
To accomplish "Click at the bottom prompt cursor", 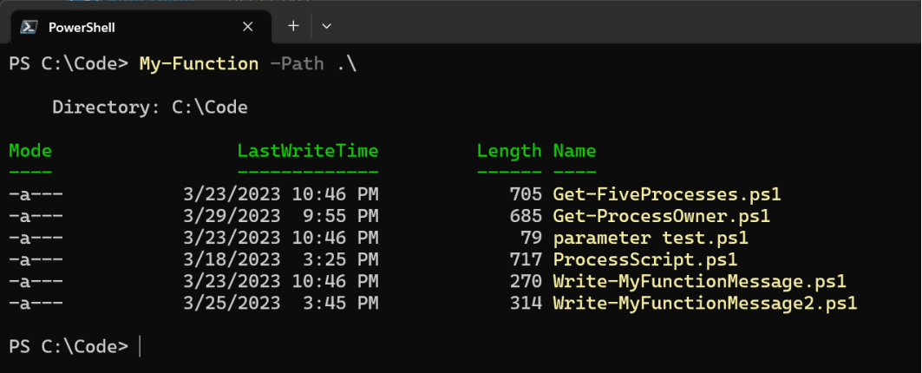I will [140, 346].
